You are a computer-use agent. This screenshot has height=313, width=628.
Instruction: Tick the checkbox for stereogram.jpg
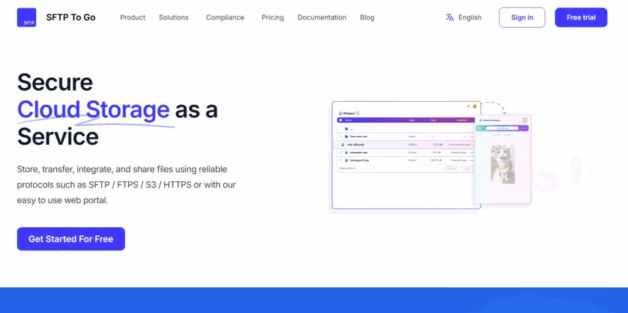pyautogui.click(x=340, y=153)
